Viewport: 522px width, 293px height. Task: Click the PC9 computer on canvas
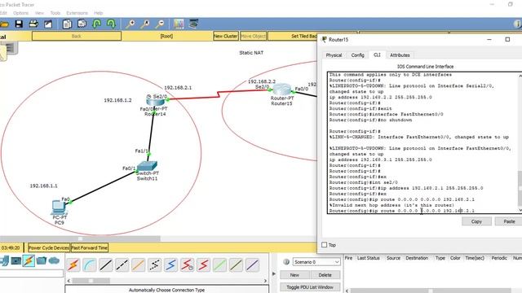tap(60, 208)
